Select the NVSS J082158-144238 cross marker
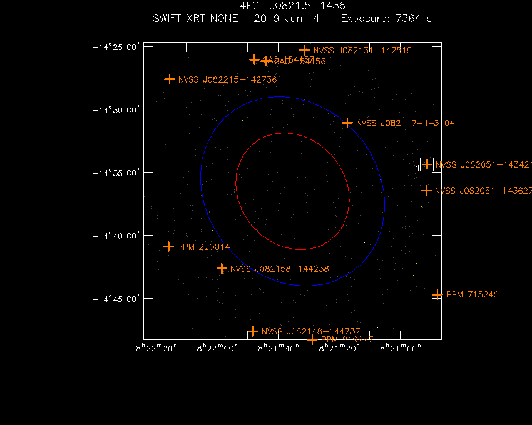The height and width of the screenshot is (425, 532). 222,268
